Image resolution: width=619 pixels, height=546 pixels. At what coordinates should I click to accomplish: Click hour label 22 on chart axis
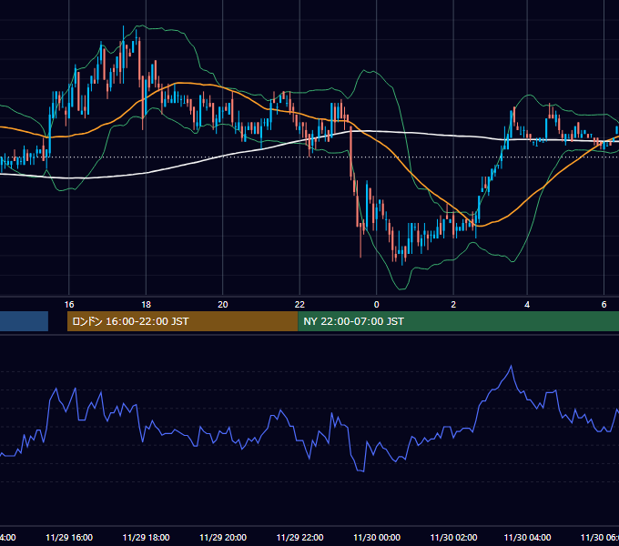coord(299,305)
